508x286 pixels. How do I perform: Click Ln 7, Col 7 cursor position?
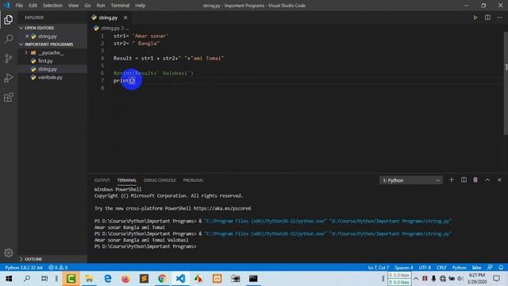pos(379,268)
